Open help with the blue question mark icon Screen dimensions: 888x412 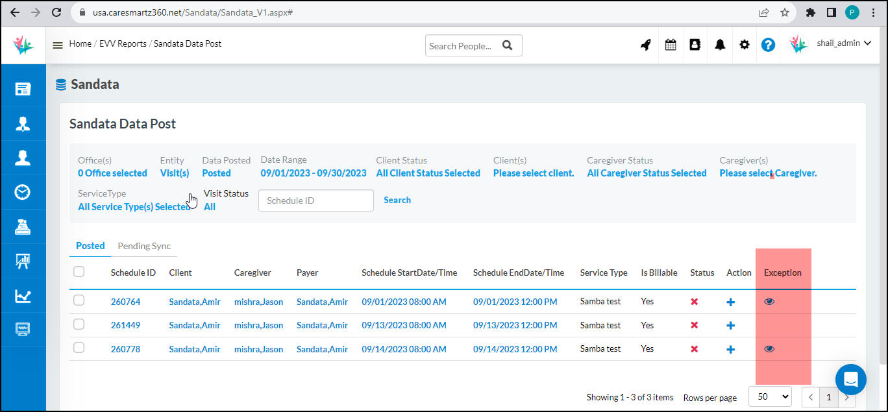click(x=769, y=44)
